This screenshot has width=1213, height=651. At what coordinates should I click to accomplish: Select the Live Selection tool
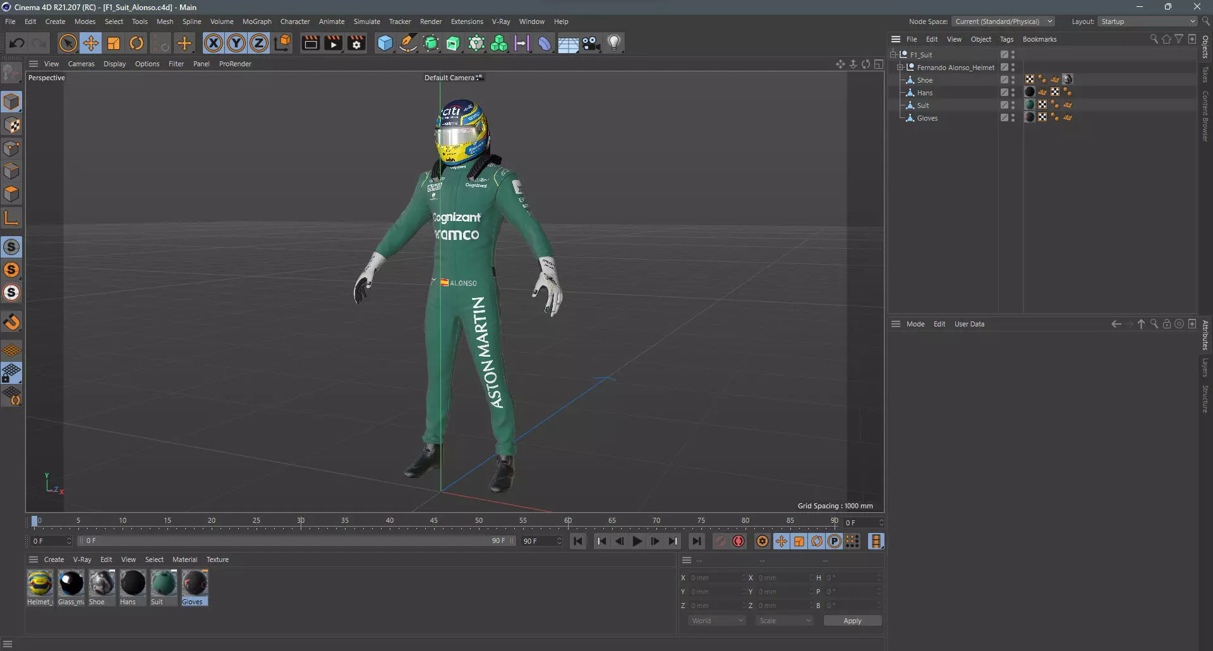tap(68, 43)
